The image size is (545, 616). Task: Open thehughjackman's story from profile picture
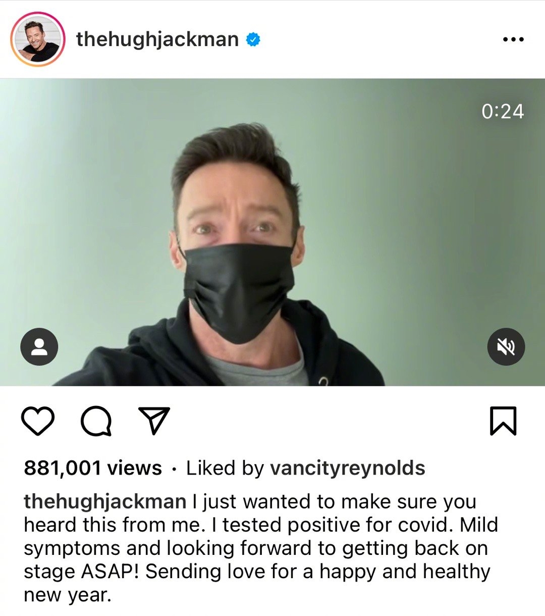(x=38, y=39)
